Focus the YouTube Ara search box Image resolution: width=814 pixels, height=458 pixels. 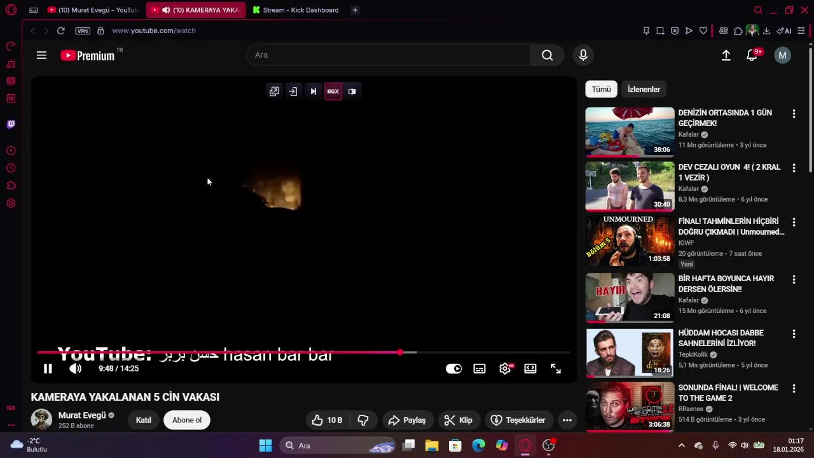coord(389,55)
